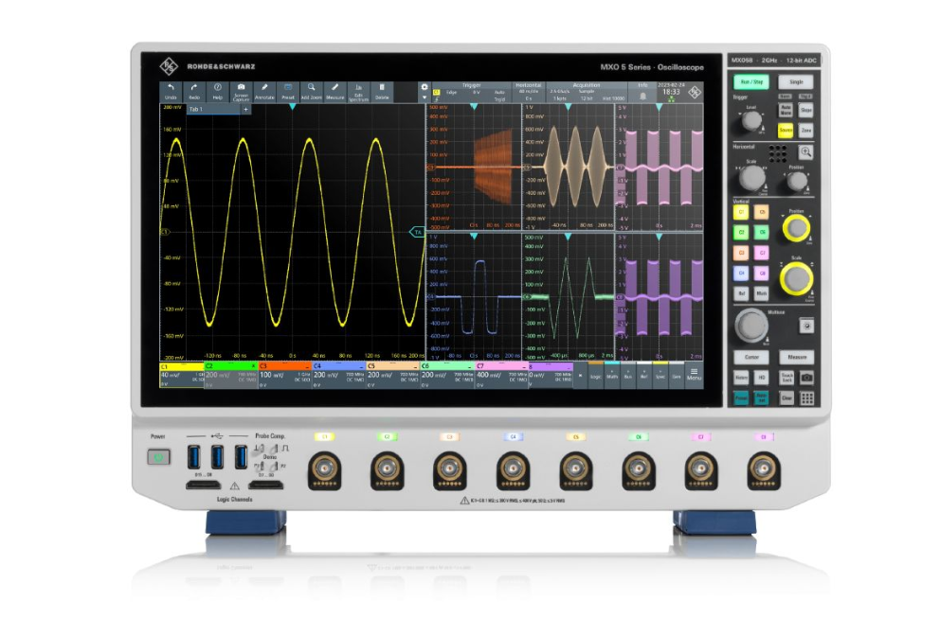The width and height of the screenshot is (940, 636).
Task: Hit the Auto Norm trigger key
Action: (786, 110)
